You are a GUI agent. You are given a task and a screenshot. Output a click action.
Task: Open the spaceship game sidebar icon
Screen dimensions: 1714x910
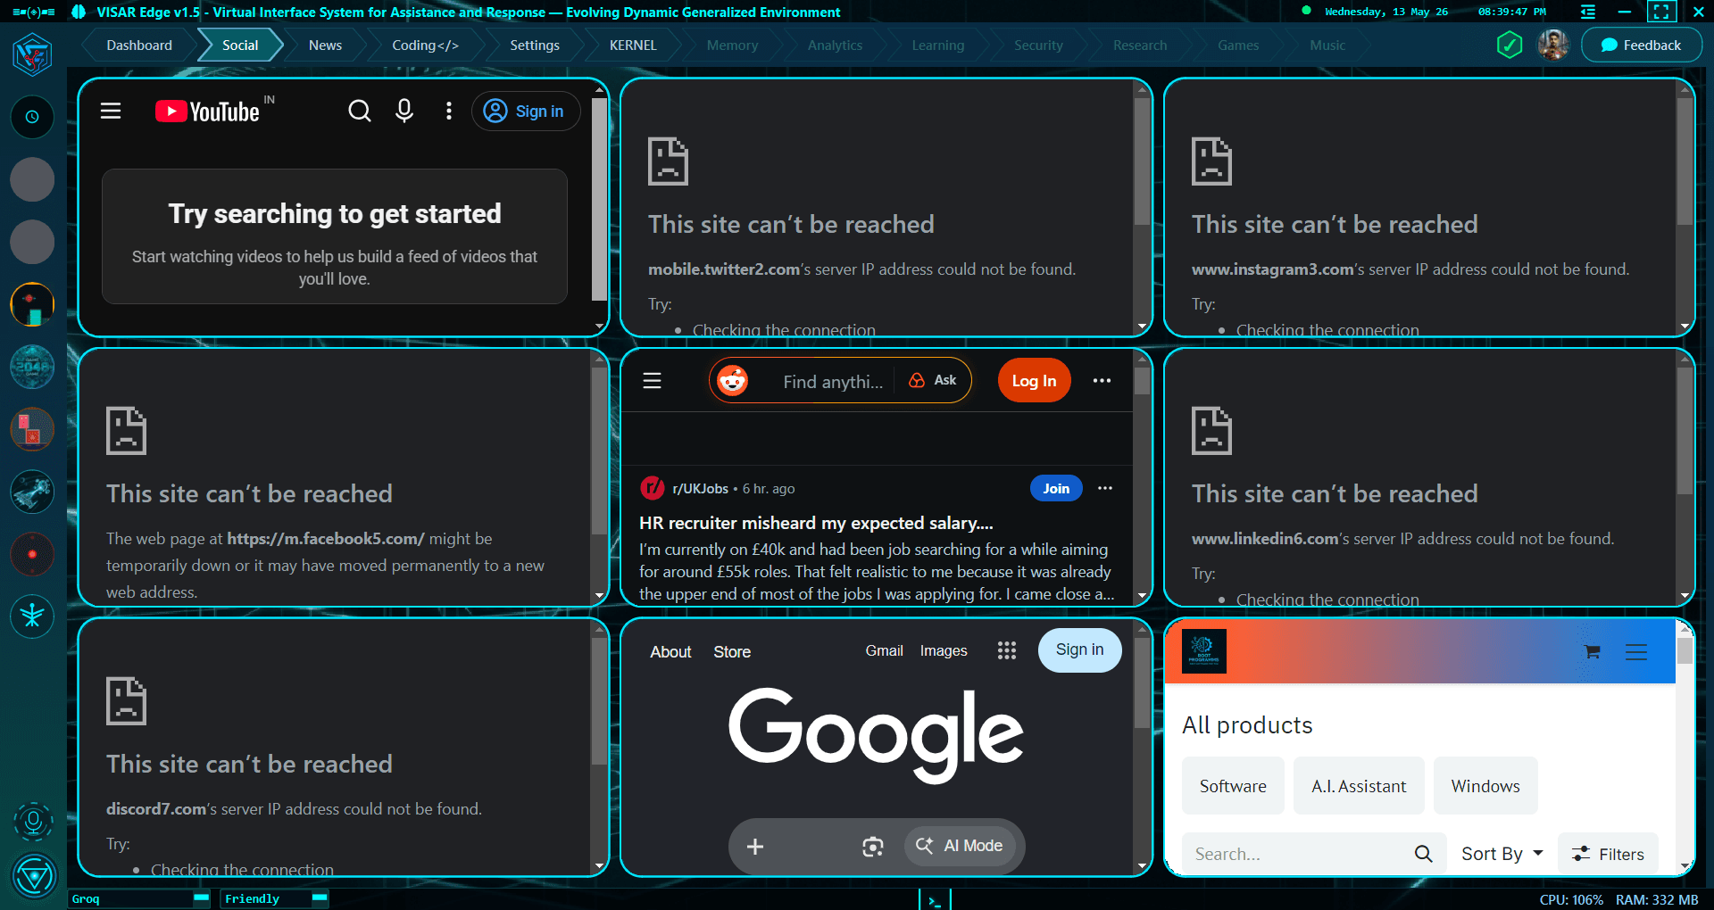32,492
